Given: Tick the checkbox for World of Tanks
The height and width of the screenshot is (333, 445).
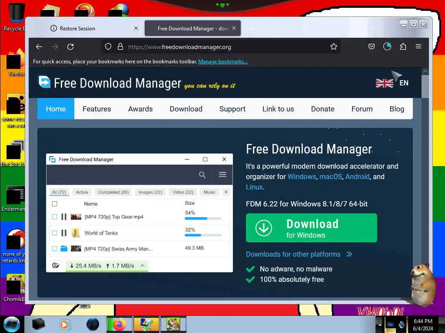Looking at the screenshot, I should tap(55, 233).
